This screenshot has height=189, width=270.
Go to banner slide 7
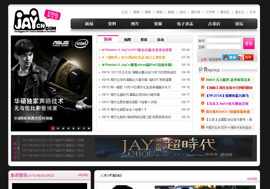84,128
